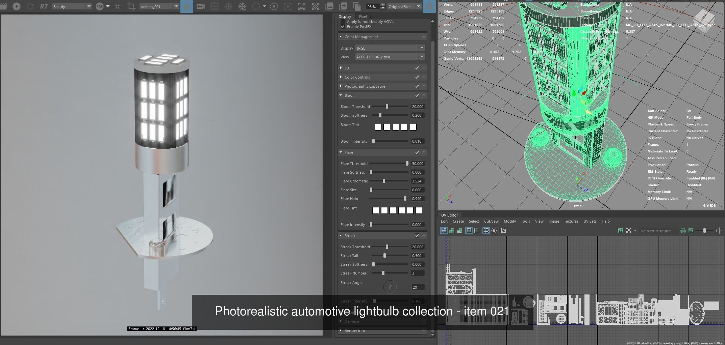Viewport: 725px width, 345px height.
Task: Disable the Streak section checkbox
Action: point(417,236)
